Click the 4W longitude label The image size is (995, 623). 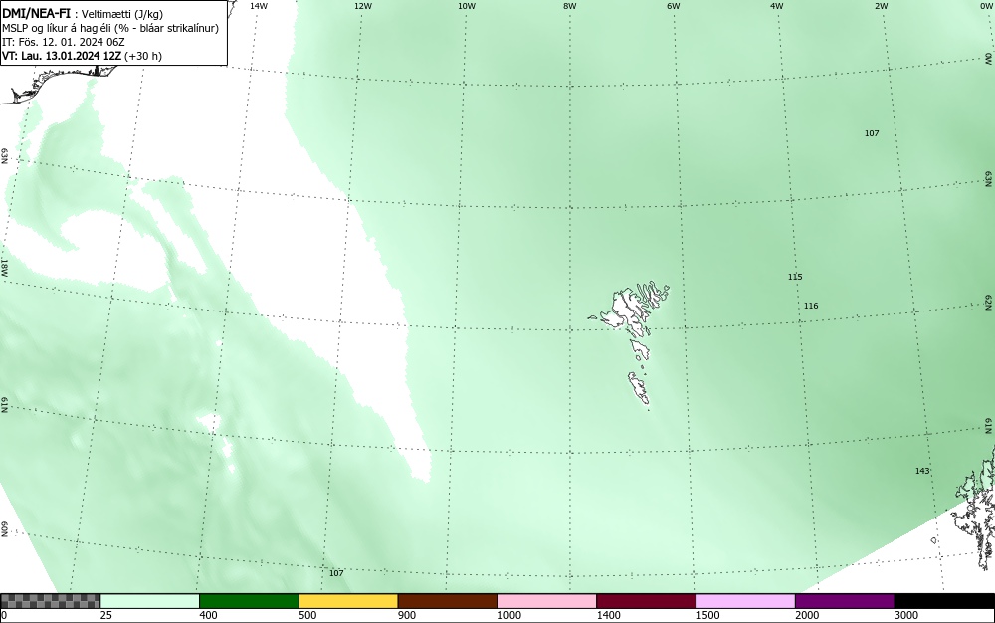777,6
